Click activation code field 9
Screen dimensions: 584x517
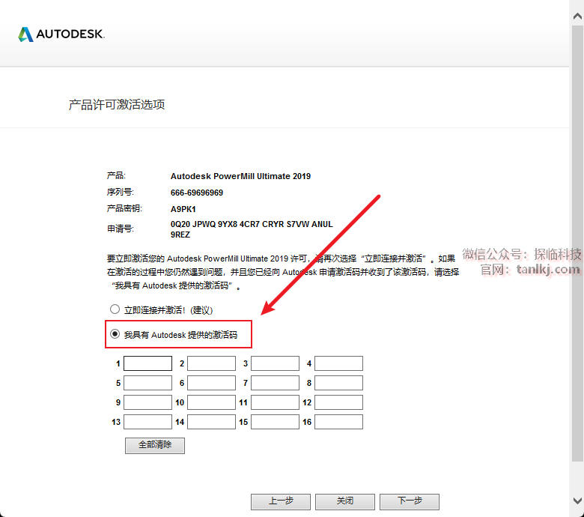point(147,402)
